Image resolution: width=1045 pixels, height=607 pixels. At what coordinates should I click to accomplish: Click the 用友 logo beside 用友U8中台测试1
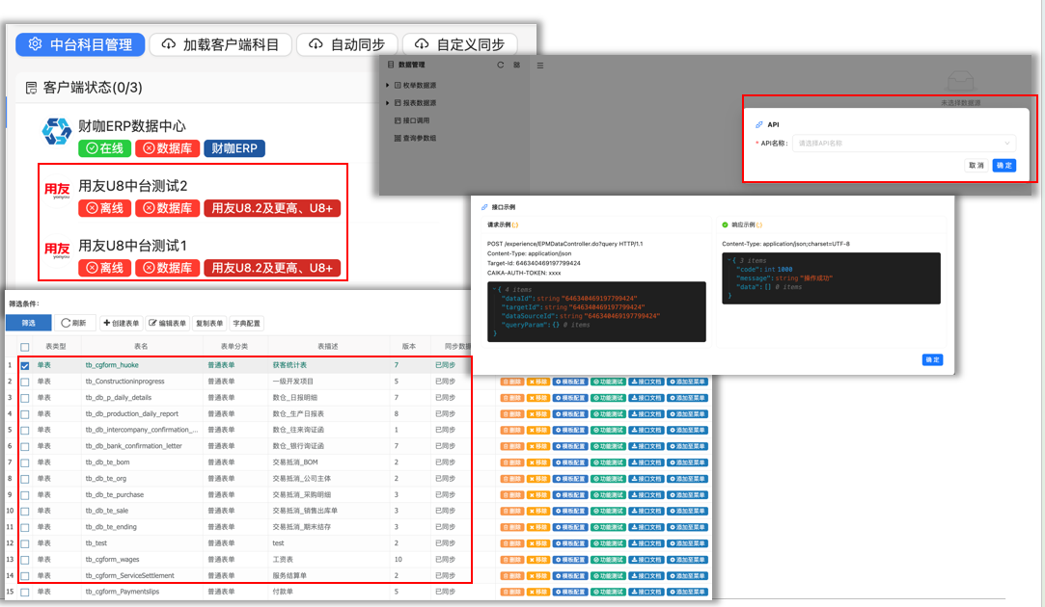(57, 251)
